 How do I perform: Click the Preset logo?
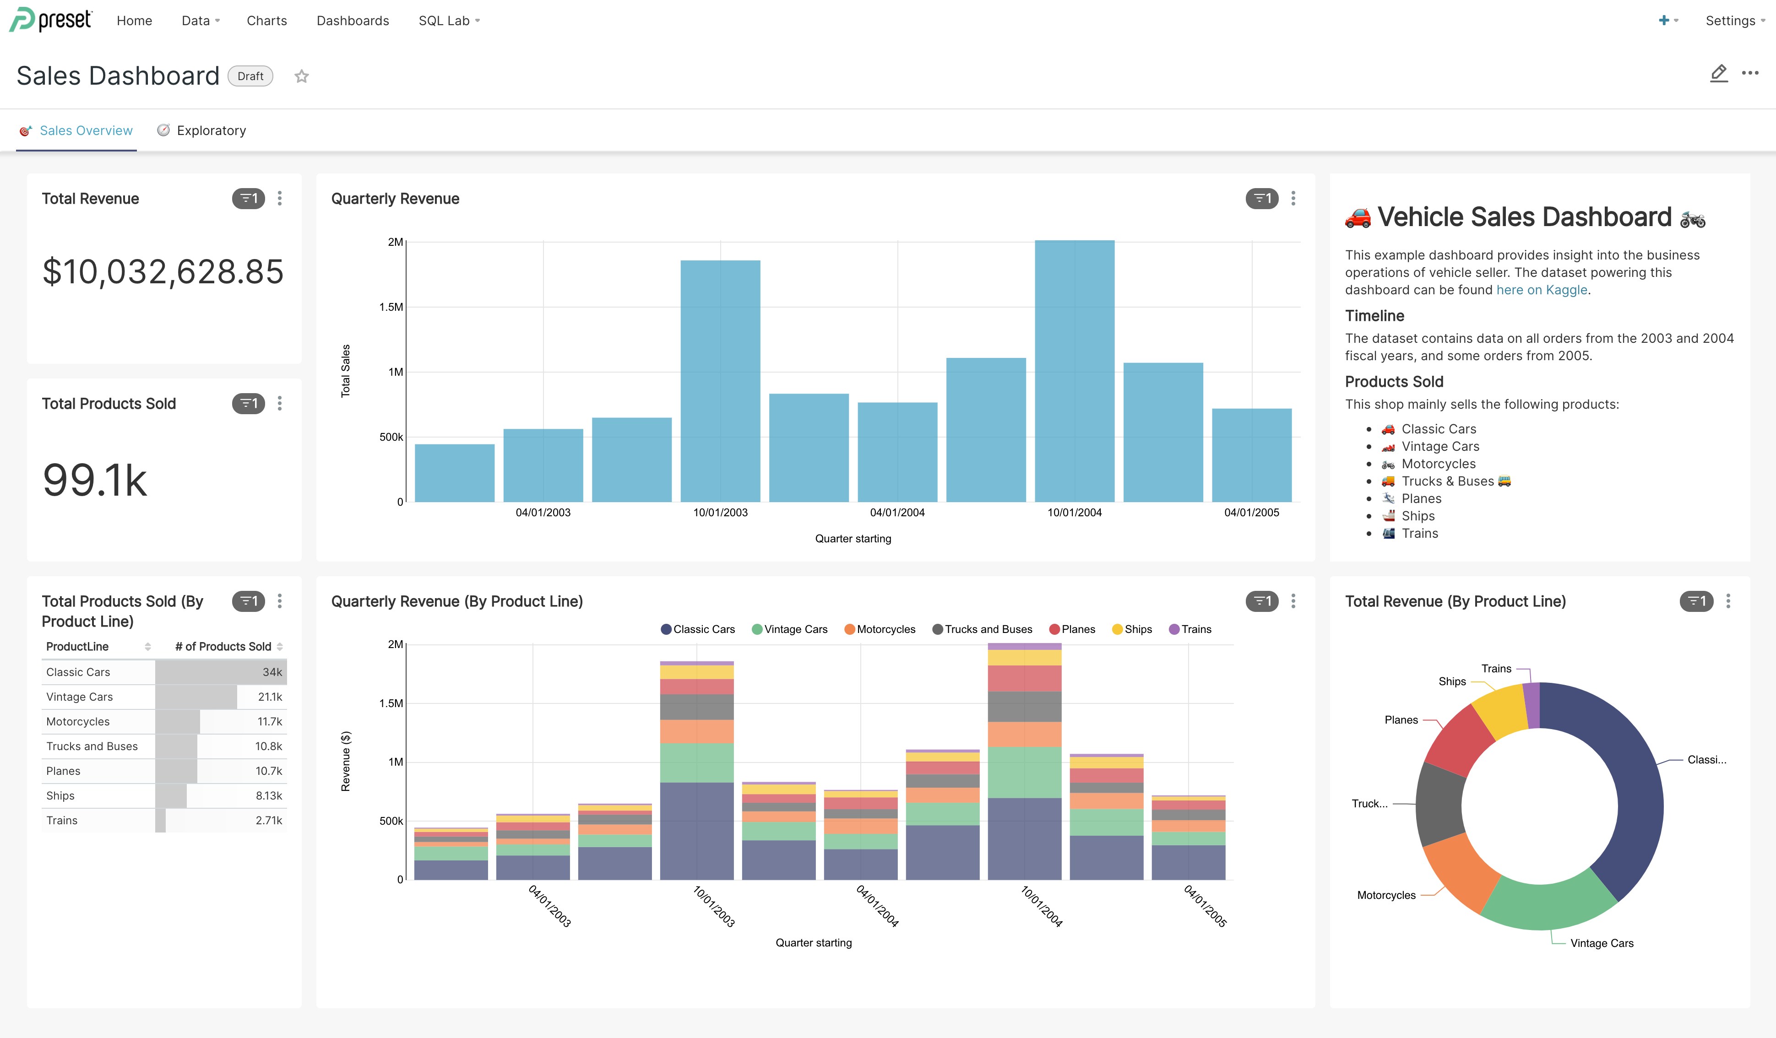[51, 20]
